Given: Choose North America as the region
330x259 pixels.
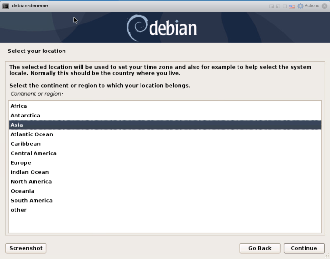Looking at the screenshot, I should 165,181.
